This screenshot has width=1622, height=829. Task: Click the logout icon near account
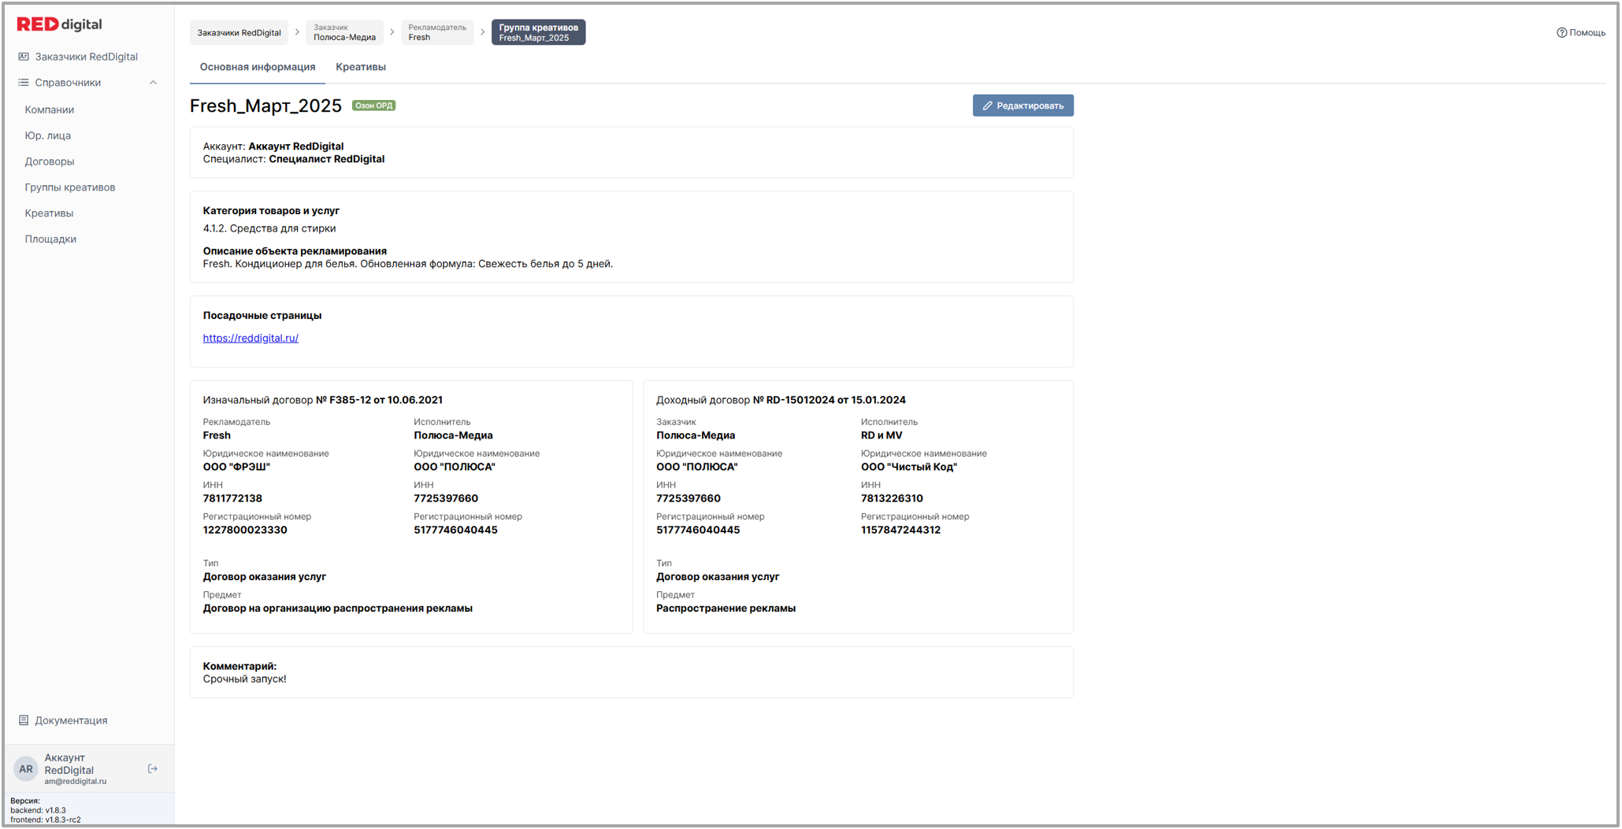153,769
